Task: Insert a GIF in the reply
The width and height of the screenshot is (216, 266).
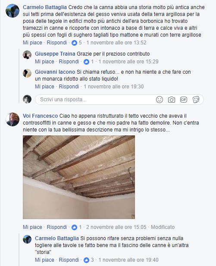Action: [183, 100]
